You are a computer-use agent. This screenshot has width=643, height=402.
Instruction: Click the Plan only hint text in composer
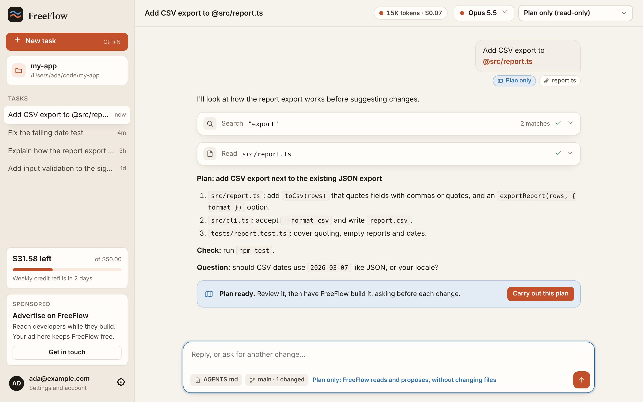tap(404, 380)
